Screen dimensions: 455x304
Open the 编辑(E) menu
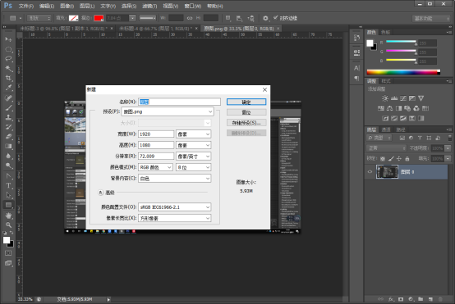pyautogui.click(x=47, y=6)
